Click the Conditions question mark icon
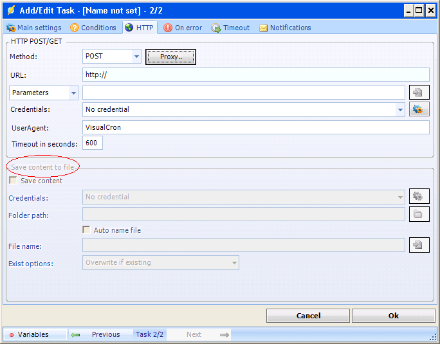 click(x=75, y=28)
